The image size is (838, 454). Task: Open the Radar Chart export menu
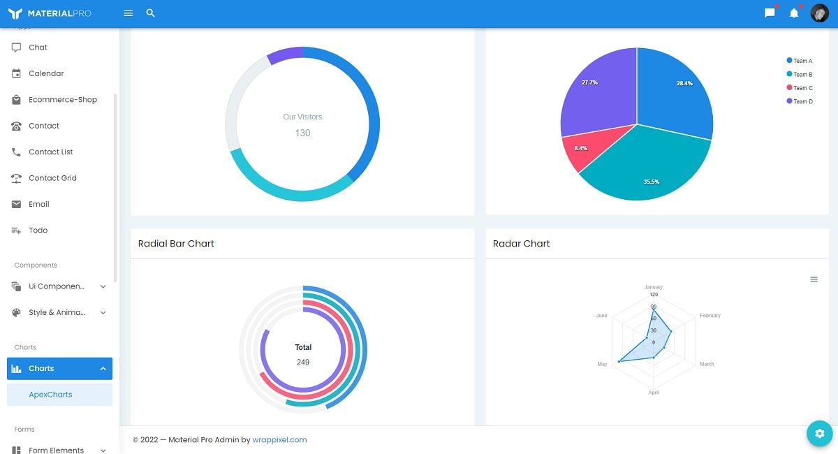point(814,279)
